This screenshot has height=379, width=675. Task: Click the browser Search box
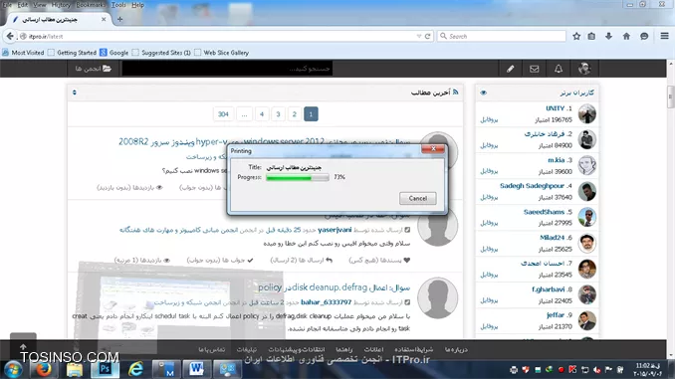501,36
